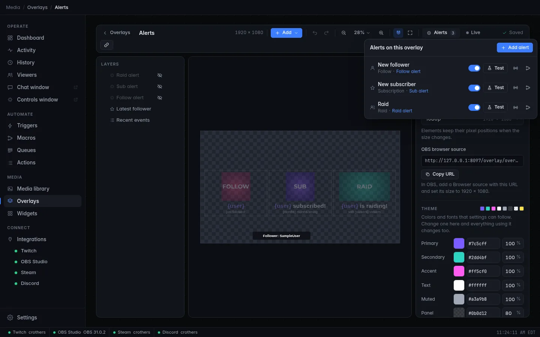540x337 pixels.
Task: Open Settings gear in sidebar
Action: [10, 318]
